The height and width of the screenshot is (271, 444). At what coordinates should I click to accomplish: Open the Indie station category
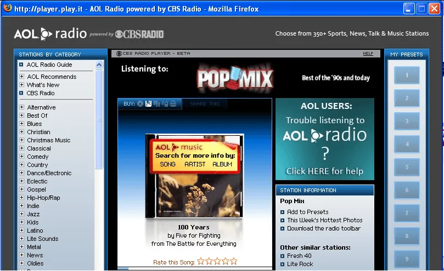(x=33, y=206)
